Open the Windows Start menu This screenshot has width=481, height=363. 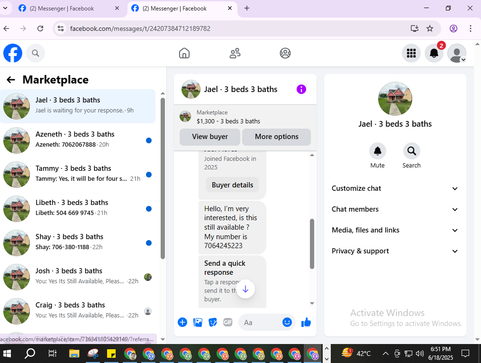[x=7, y=354]
